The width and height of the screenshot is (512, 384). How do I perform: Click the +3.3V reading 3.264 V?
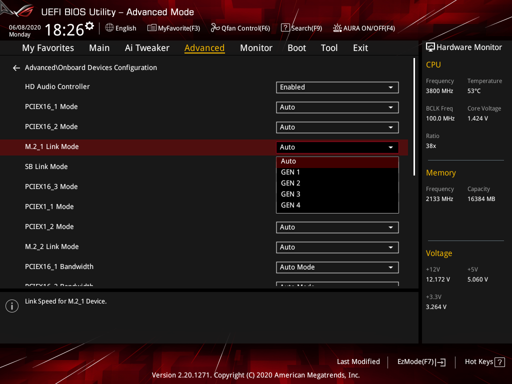tap(436, 307)
